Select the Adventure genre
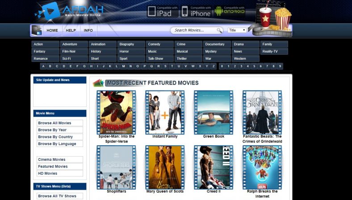This screenshot has height=200, width=352. pos(74,44)
